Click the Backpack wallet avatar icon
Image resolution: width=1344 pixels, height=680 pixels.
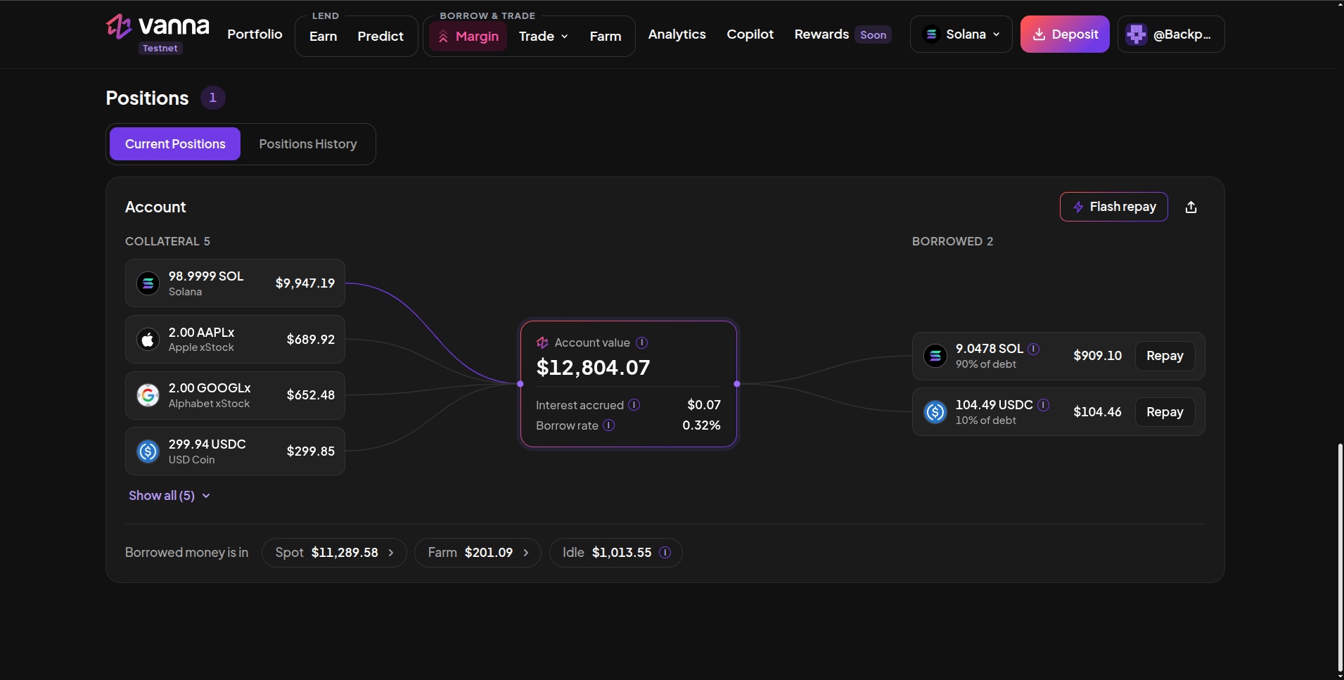[x=1136, y=34]
